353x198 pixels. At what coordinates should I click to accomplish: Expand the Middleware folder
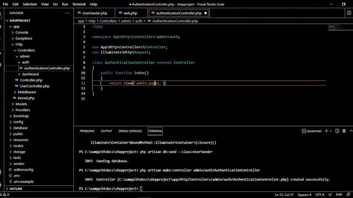click(x=15, y=92)
